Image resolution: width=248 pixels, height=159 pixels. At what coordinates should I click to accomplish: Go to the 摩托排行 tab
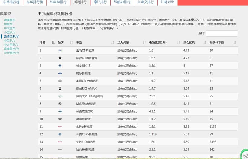pos(100,2)
